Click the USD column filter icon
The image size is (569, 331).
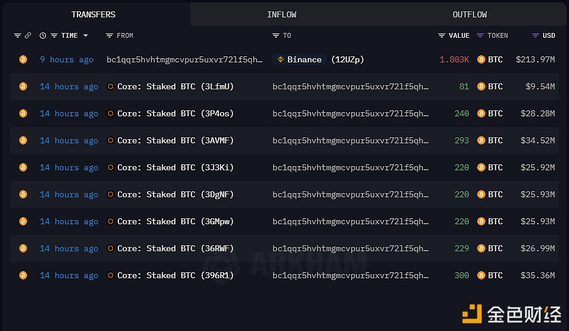click(x=535, y=35)
